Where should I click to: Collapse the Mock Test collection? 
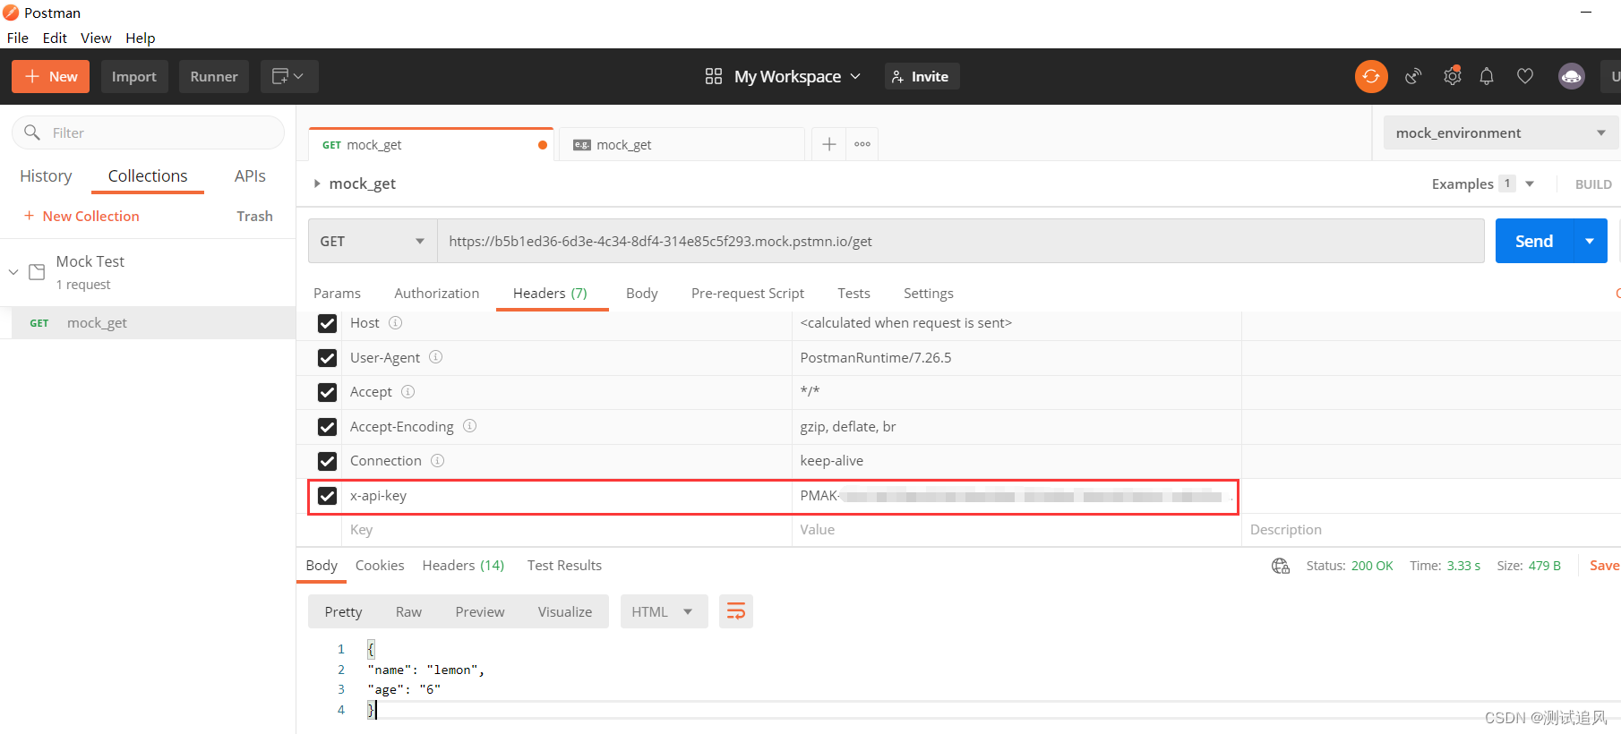(x=13, y=272)
